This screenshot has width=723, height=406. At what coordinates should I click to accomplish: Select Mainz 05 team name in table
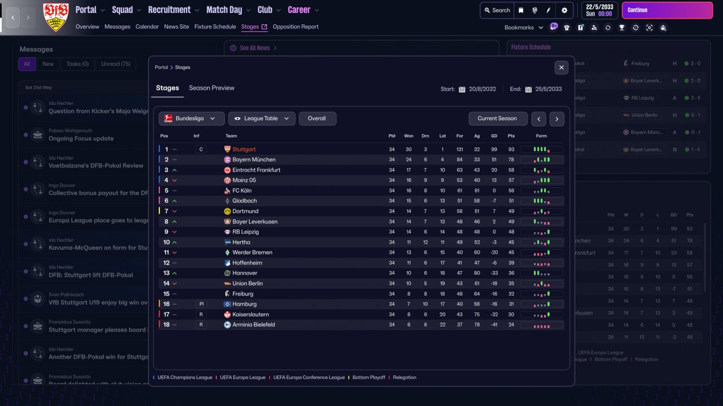(244, 180)
